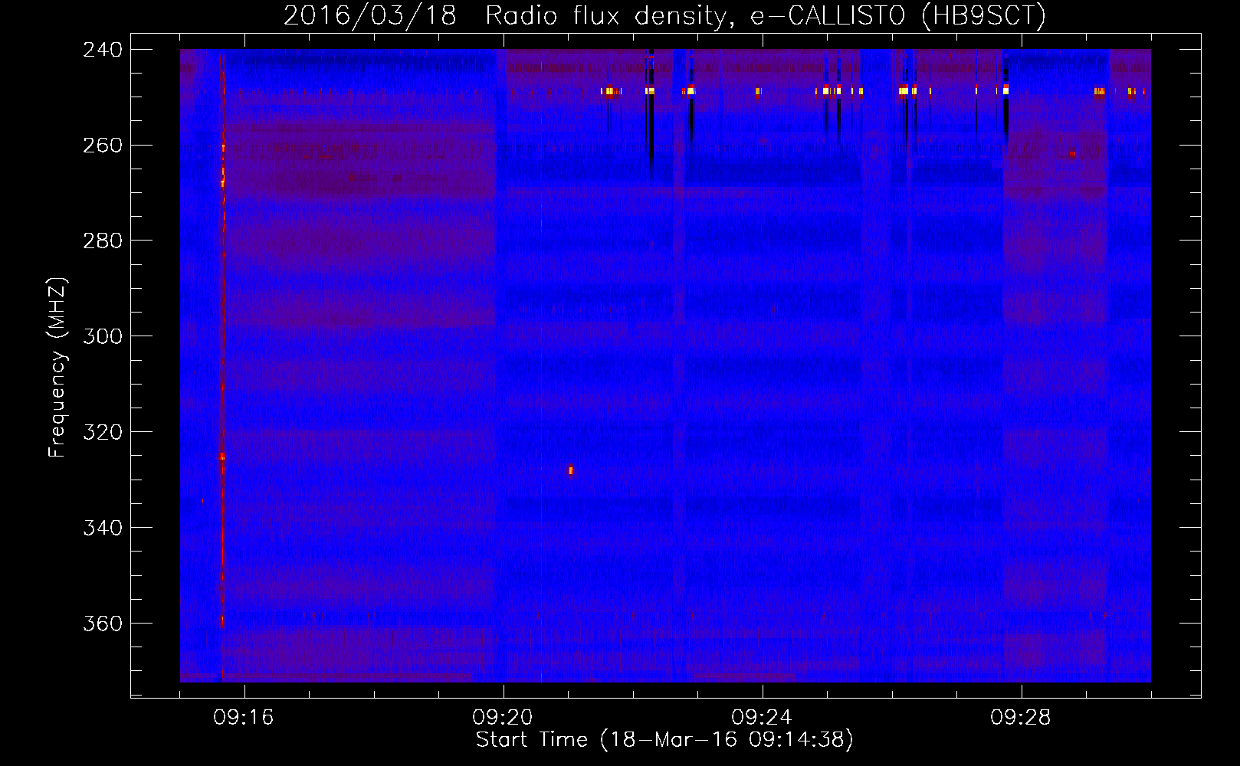Viewport: 1240px width, 766px height.
Task: Click the 09:16 time tick label
Action: coord(244,718)
